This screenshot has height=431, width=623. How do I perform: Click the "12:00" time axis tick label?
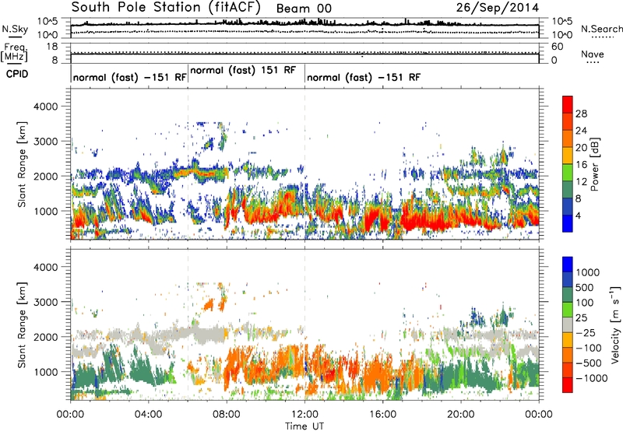point(304,415)
